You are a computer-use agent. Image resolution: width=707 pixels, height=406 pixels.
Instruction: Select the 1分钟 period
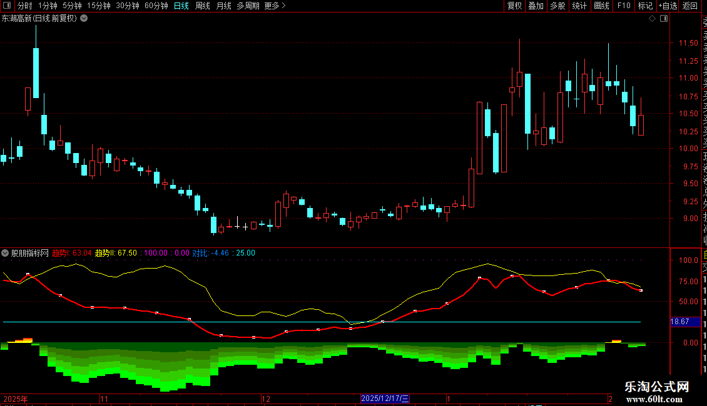[x=48, y=6]
